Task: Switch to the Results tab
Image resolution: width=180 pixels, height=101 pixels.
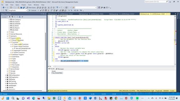Action: click(x=51, y=69)
